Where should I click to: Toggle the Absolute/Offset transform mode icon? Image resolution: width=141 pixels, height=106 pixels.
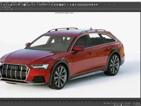(104, 103)
